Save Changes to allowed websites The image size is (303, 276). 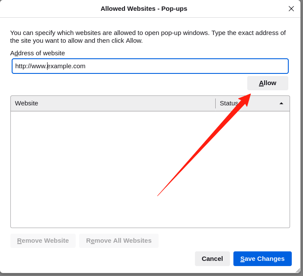tap(262, 259)
